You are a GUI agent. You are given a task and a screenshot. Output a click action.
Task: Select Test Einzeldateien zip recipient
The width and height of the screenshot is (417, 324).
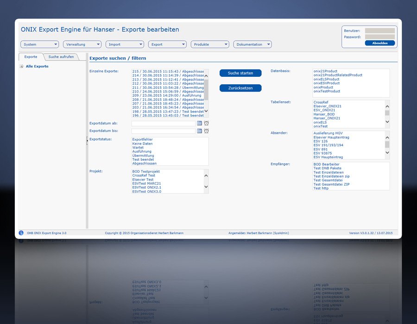(x=331, y=176)
